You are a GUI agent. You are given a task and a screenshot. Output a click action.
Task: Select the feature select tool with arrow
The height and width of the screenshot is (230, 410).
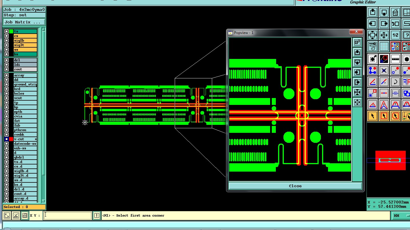pyautogui.click(x=373, y=59)
